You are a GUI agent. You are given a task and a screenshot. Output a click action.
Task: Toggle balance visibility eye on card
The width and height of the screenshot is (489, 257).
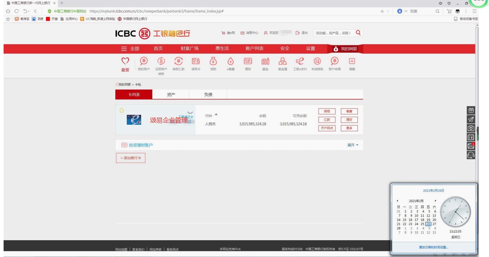tap(190, 113)
